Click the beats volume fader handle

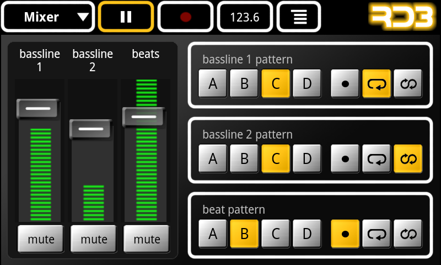click(x=144, y=116)
